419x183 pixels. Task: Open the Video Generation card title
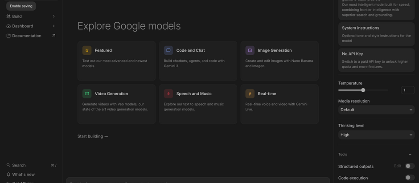click(x=111, y=94)
